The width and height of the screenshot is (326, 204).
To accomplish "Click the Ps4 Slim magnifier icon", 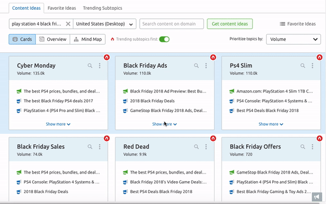I will [303, 66].
